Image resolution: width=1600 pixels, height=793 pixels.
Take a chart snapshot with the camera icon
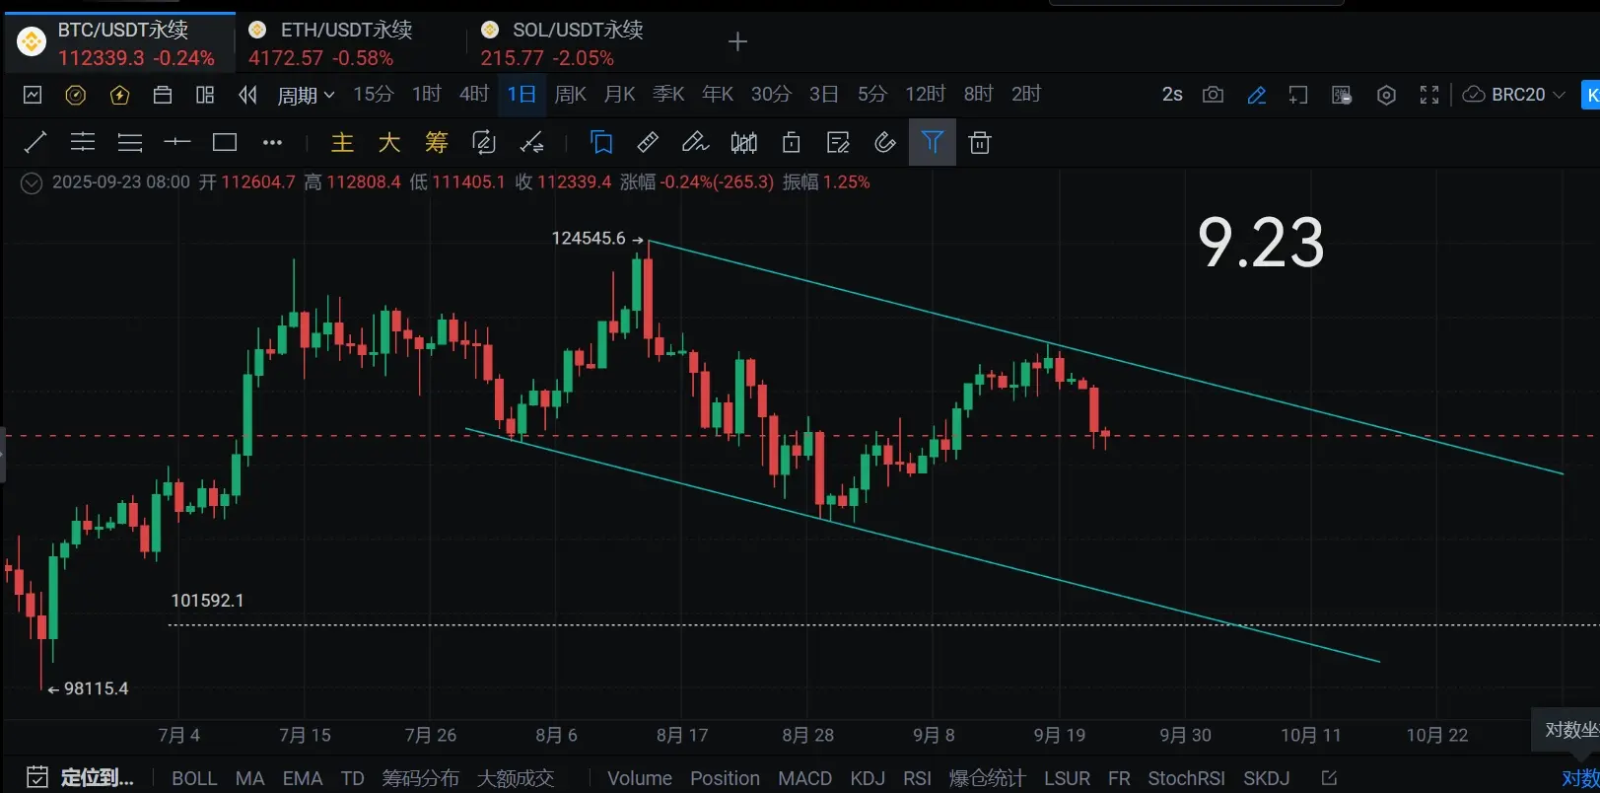pos(1214,95)
